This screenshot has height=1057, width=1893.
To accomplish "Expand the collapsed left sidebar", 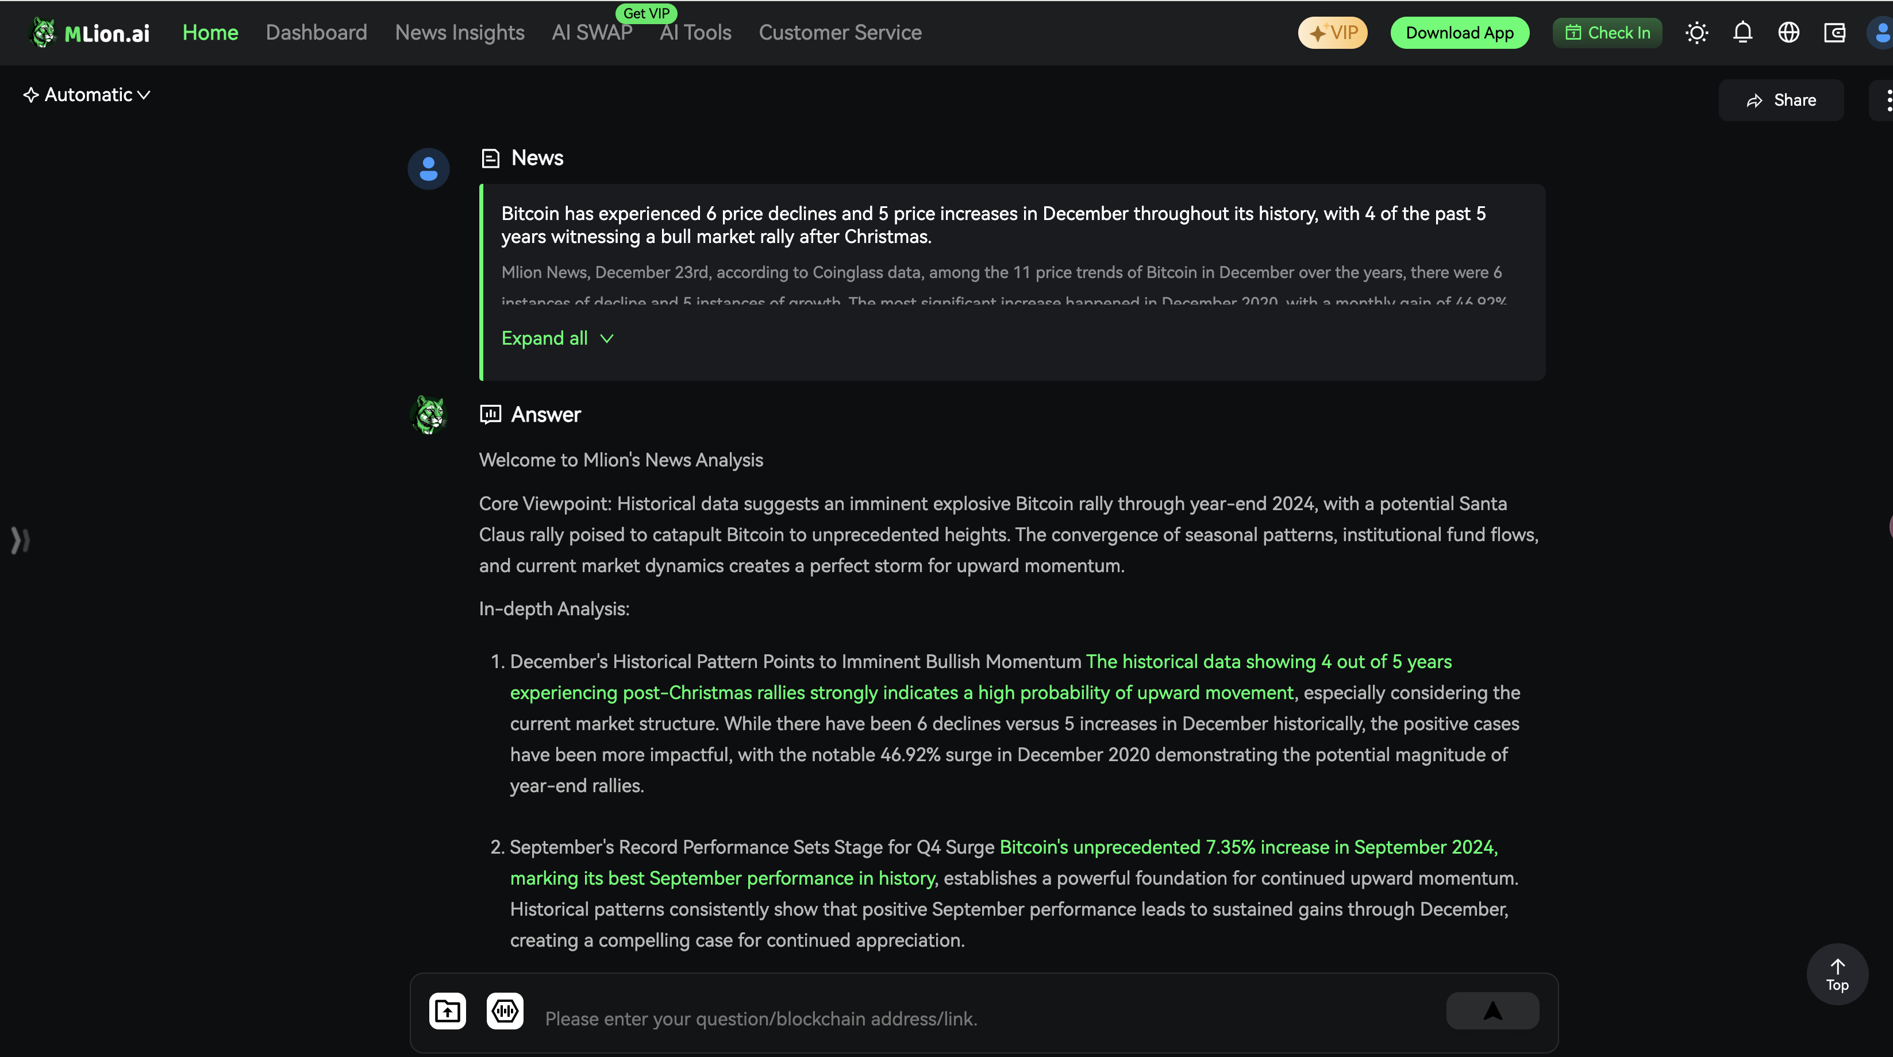I will click(x=20, y=541).
